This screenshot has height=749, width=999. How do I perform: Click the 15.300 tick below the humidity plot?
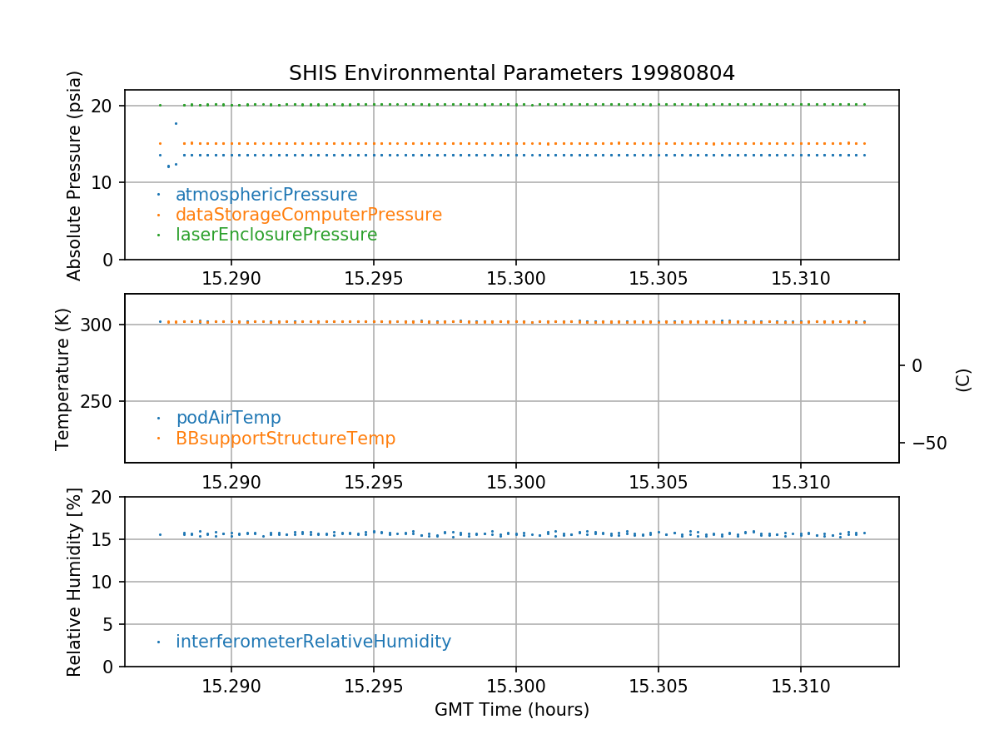coord(515,685)
